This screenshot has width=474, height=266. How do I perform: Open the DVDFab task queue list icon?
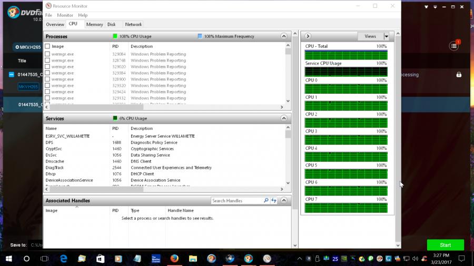(453, 46)
